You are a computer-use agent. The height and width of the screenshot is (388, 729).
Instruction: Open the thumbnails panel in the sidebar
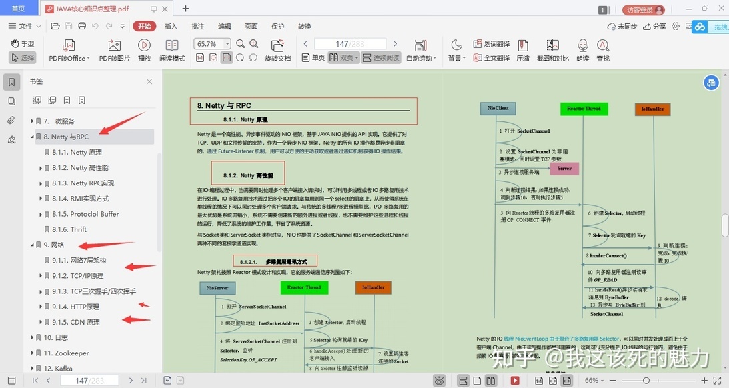(11, 101)
